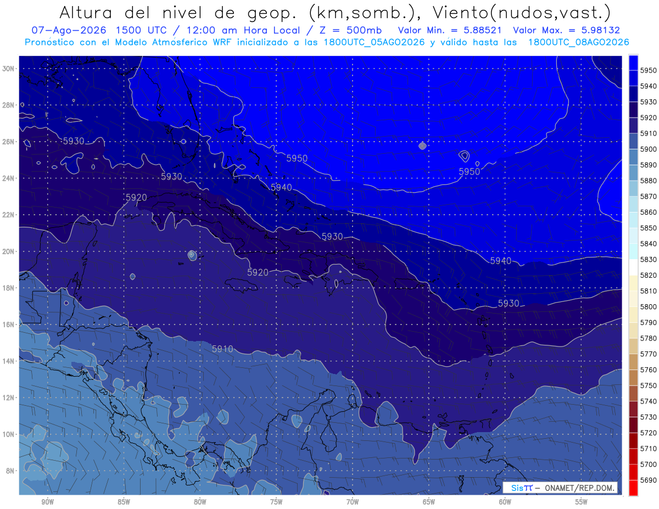Click the 90W longitude axis label
The height and width of the screenshot is (509, 659).
[47, 502]
